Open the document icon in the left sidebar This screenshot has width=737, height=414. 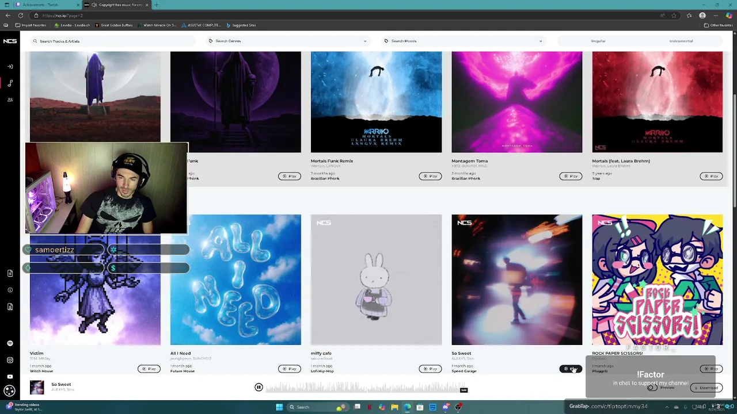[10, 273]
